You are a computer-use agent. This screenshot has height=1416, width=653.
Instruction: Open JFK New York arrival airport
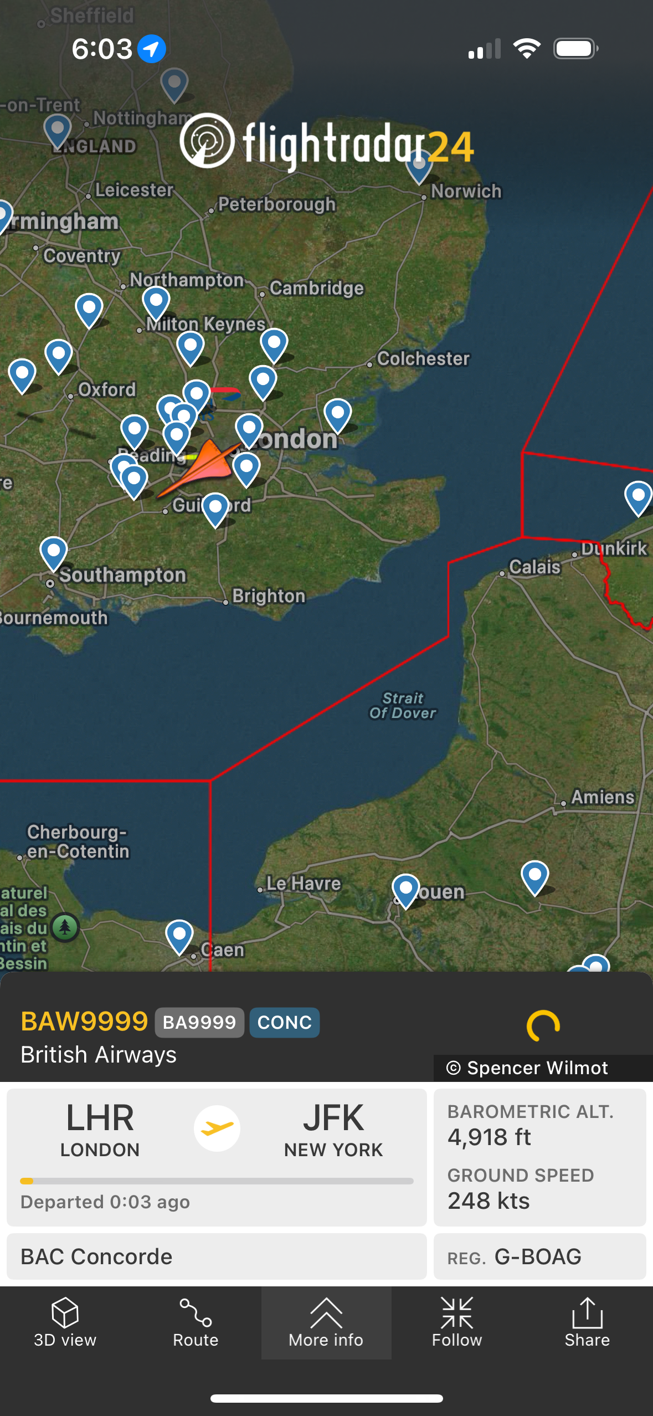pyautogui.click(x=333, y=1129)
